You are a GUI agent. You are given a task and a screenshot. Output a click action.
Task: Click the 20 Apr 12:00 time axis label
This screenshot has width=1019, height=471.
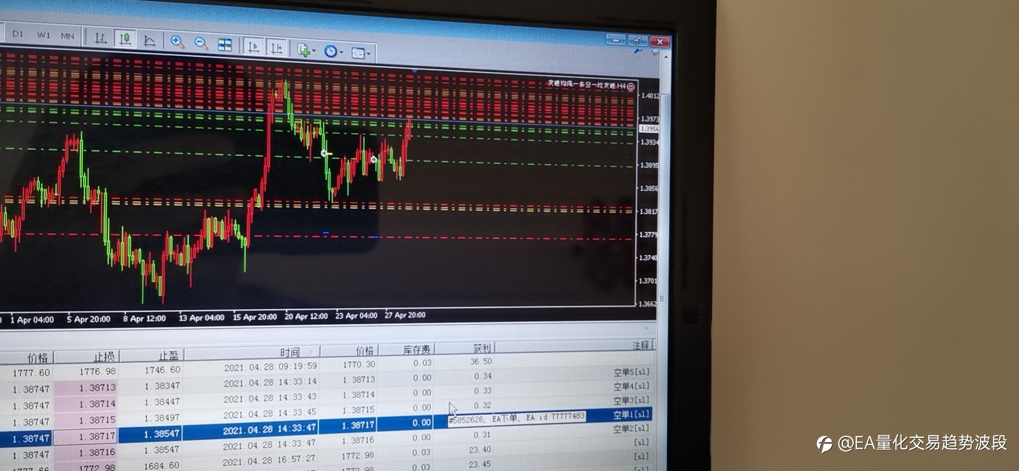(x=306, y=316)
